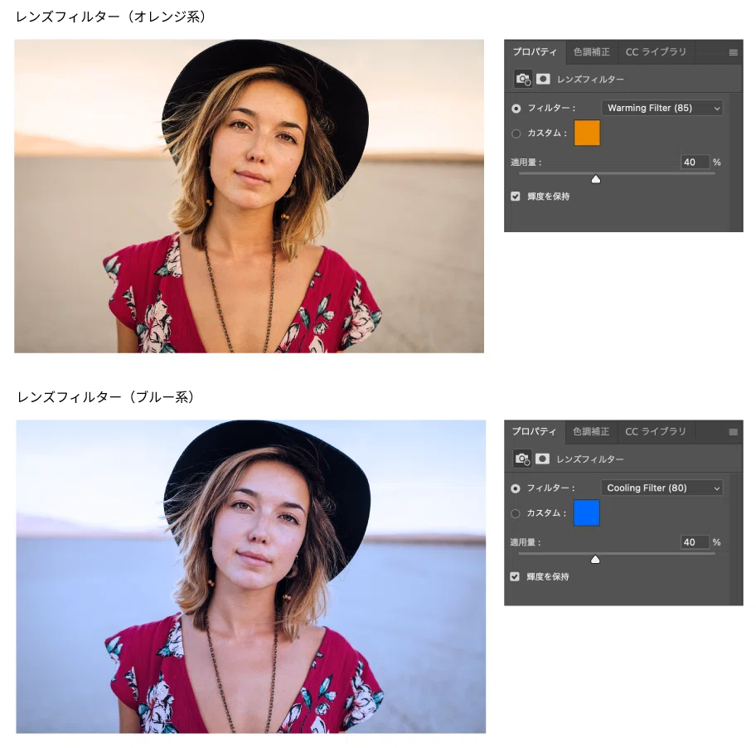Click the 適用量 slider handle in the Warming Filter panel
This screenshot has width=756, height=748.
pos(596,179)
